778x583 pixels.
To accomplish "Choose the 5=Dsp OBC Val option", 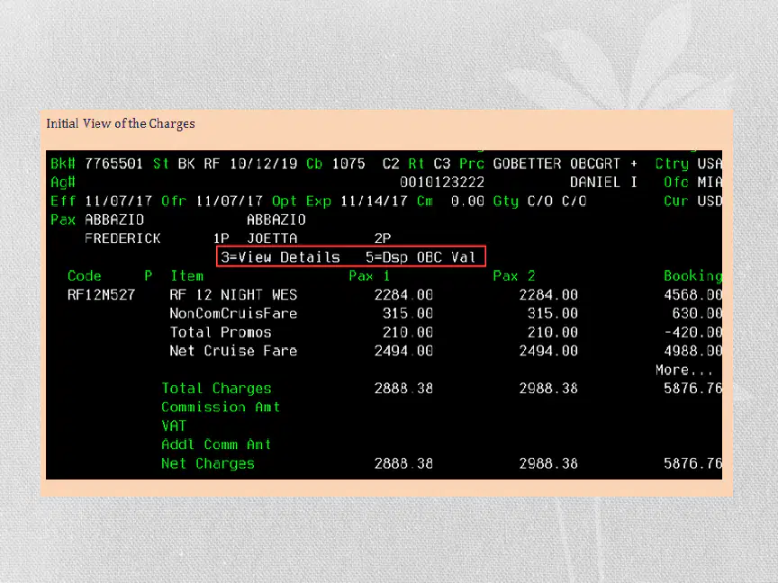I will (421, 257).
